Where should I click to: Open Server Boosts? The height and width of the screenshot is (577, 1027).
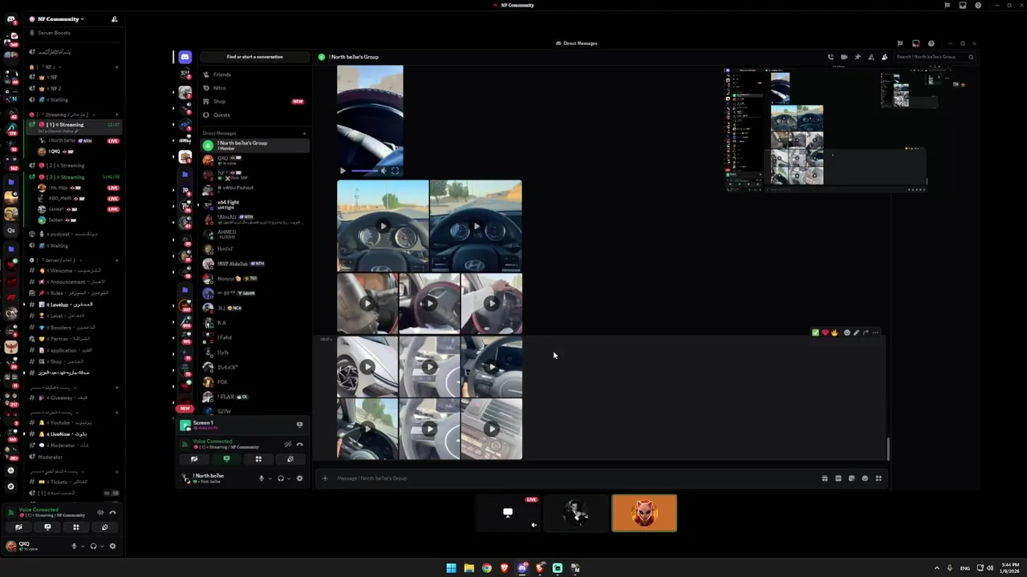pyautogui.click(x=74, y=33)
